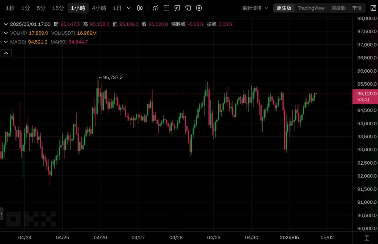Select the candlestick chart style icon
Image resolution: width=378 pixels, height=244 pixels.
click(140, 8)
